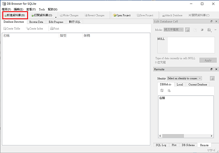Open the 編輯(E) menu
The image size is (219, 153).
click(19, 9)
